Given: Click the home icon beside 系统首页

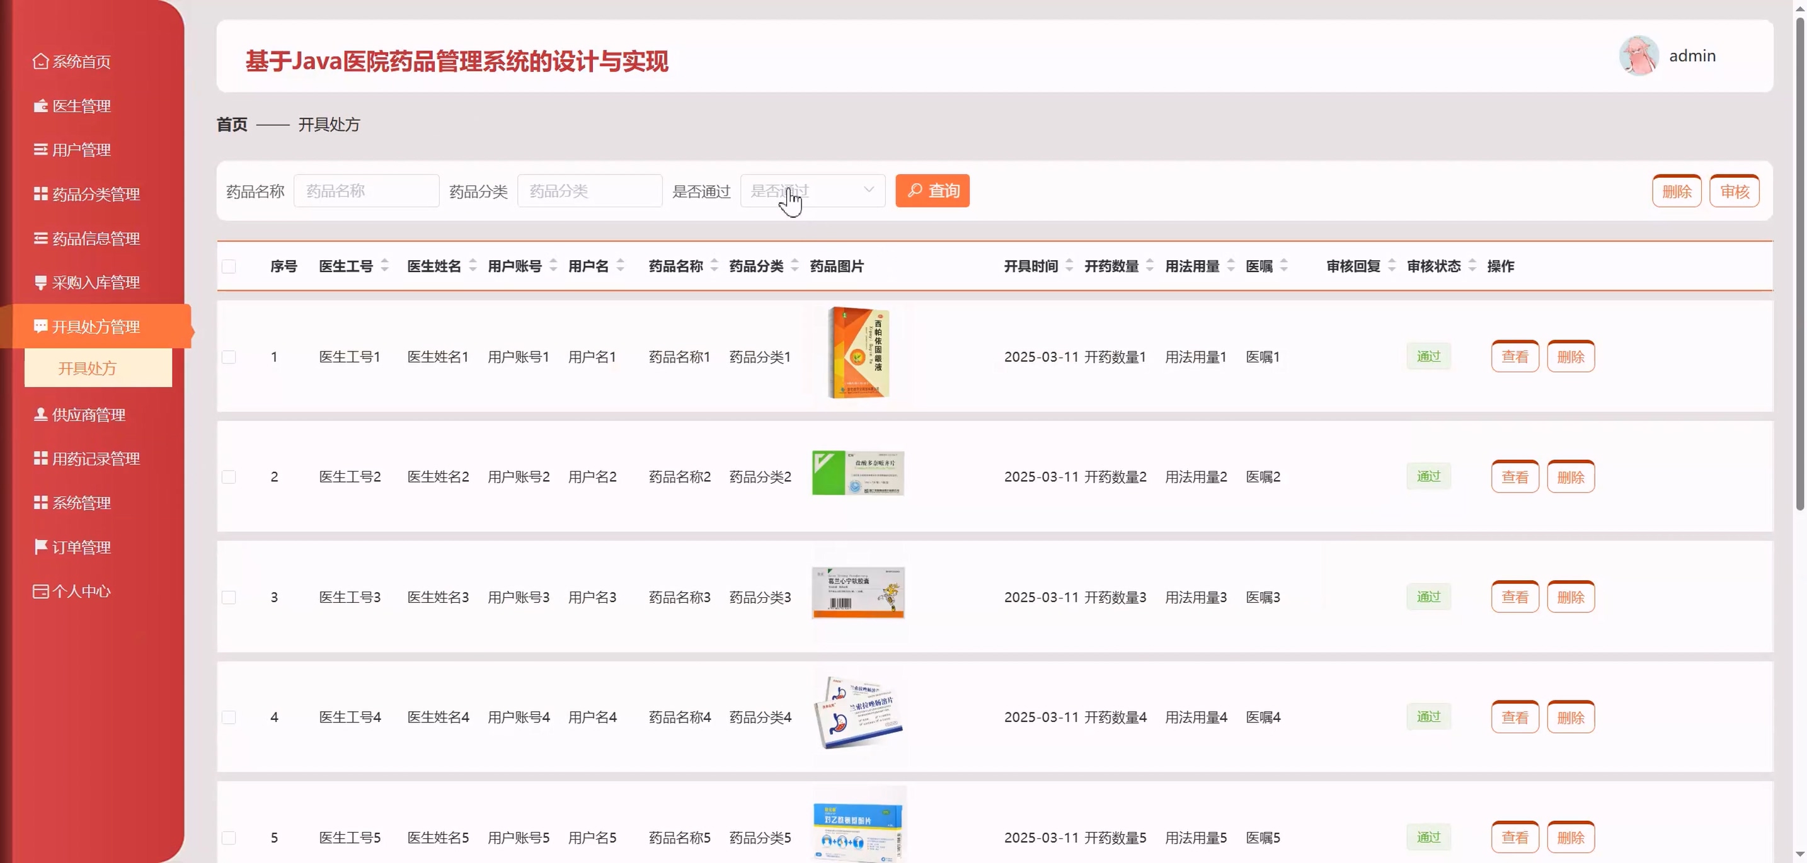Looking at the screenshot, I should tap(40, 61).
